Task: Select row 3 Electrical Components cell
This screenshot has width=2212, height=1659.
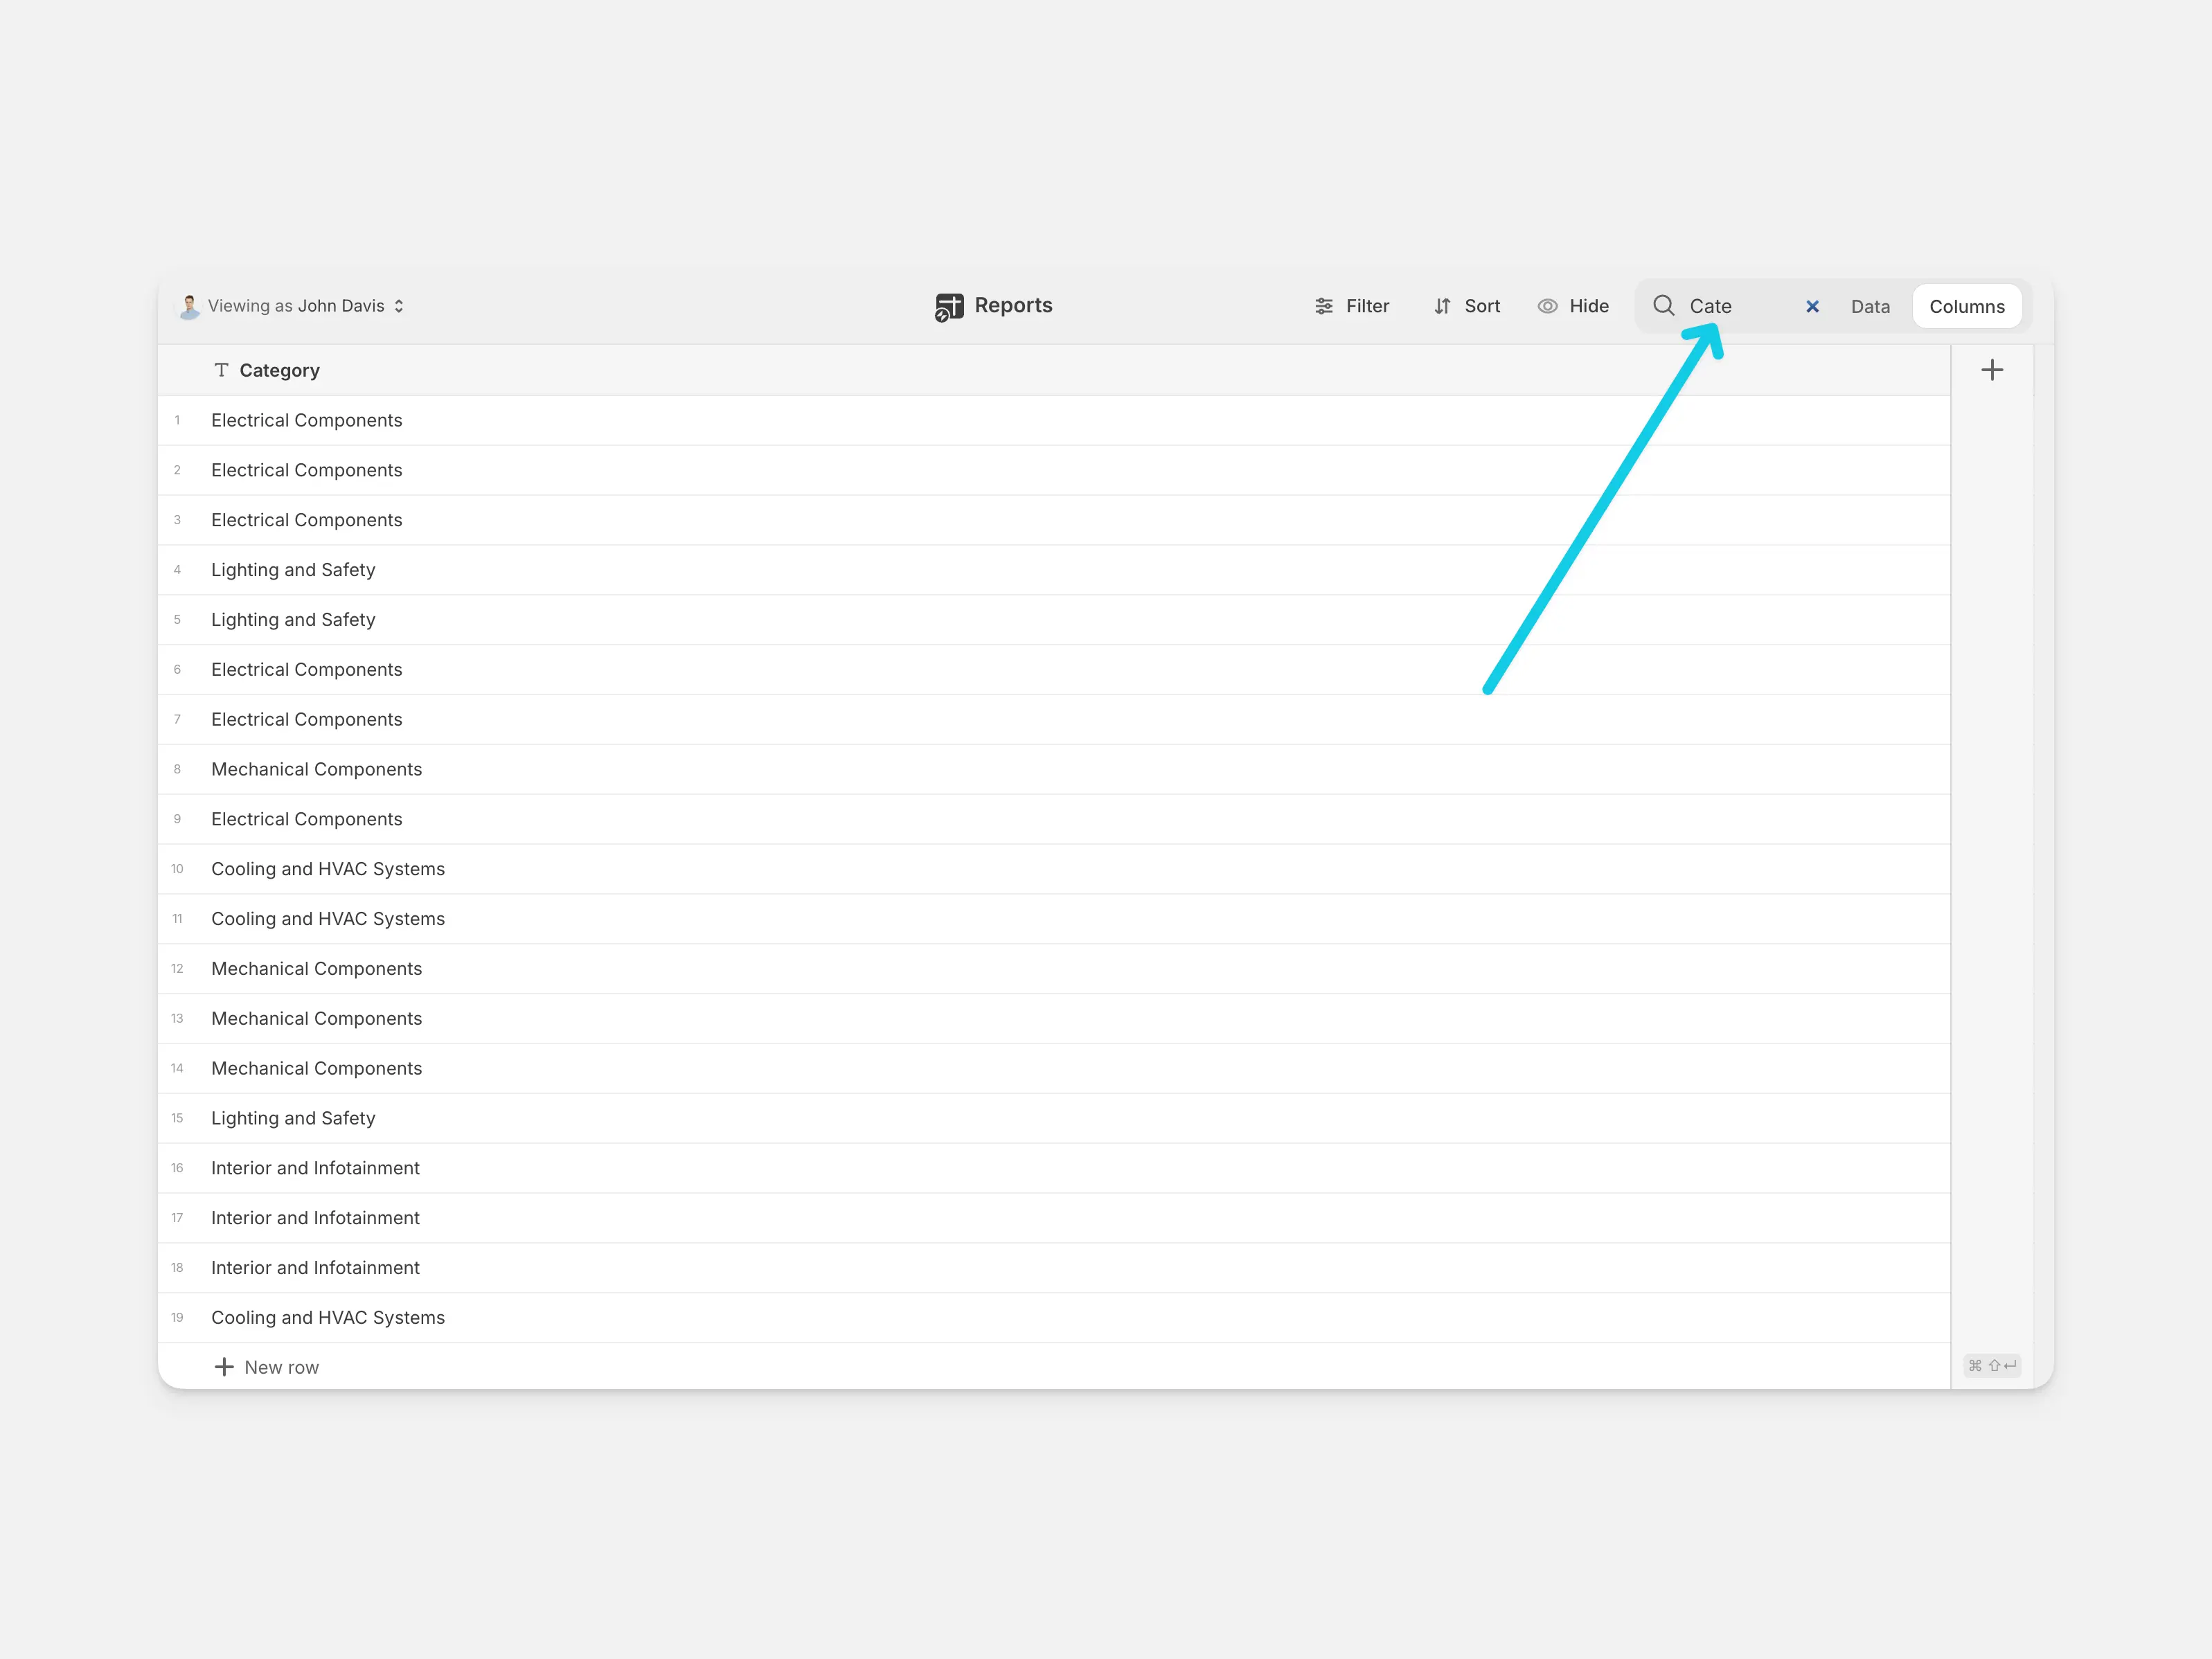Action: 1054,520
